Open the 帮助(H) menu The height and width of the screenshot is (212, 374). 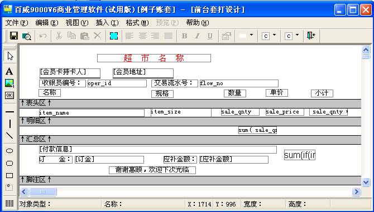(x=198, y=23)
